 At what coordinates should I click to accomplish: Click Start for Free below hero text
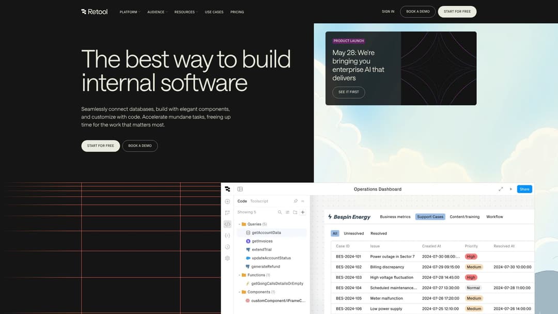(101, 146)
